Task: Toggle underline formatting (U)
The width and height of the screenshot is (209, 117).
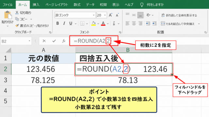Action: tap(71, 23)
